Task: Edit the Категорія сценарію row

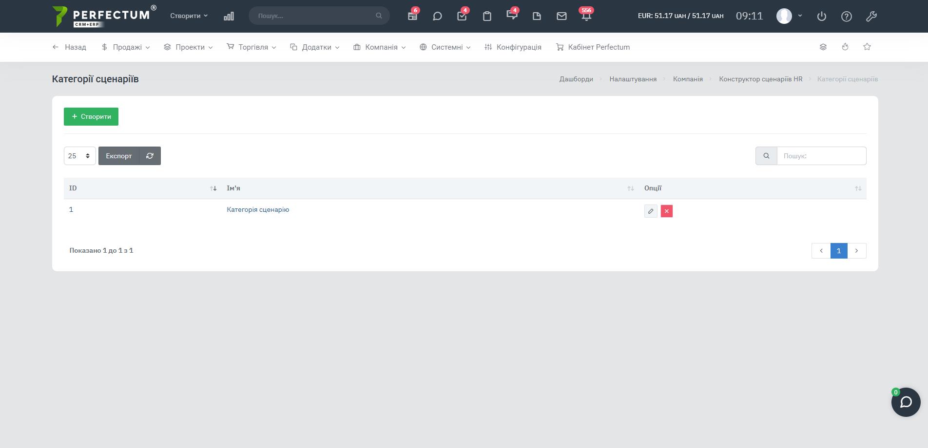Action: click(651, 211)
